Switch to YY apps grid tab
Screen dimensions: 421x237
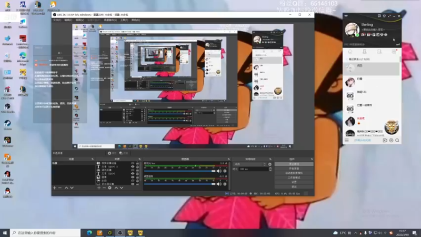click(x=394, y=51)
